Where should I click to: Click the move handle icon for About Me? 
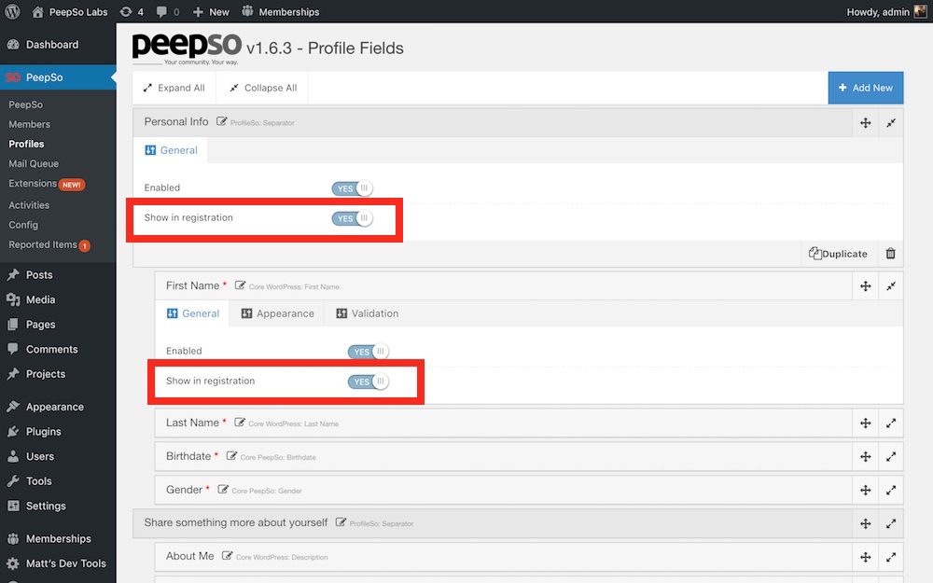point(865,558)
